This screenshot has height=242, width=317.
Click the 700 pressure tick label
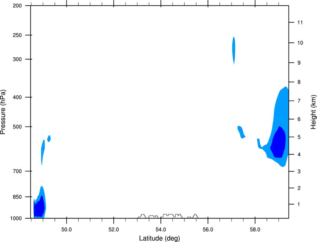pyautogui.click(x=17, y=171)
